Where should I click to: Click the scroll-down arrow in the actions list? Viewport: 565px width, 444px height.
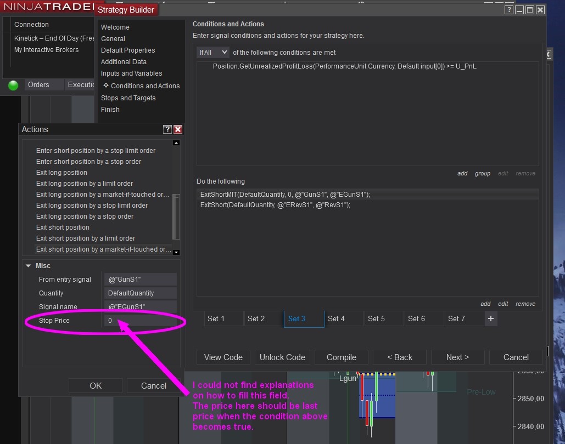click(176, 252)
